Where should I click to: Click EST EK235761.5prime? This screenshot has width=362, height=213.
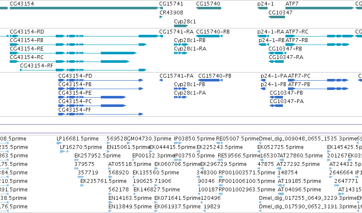tap(103, 181)
